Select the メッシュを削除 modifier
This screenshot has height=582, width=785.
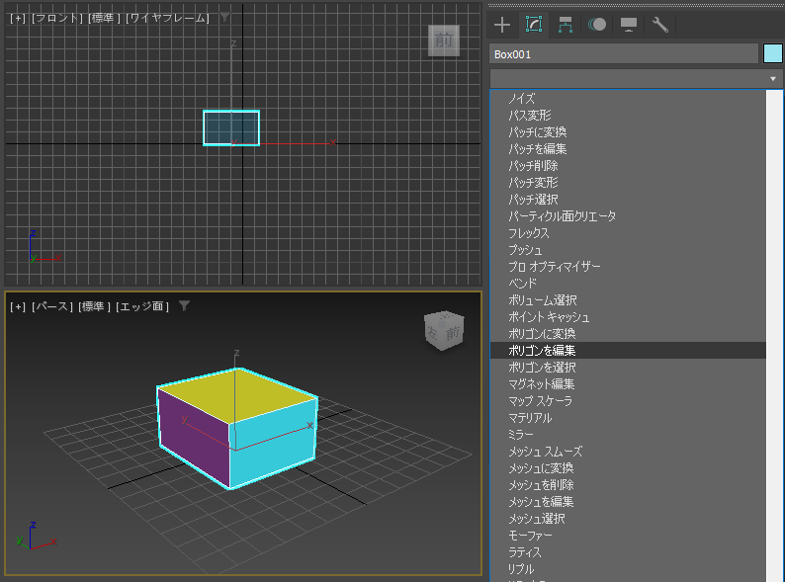tap(628, 485)
